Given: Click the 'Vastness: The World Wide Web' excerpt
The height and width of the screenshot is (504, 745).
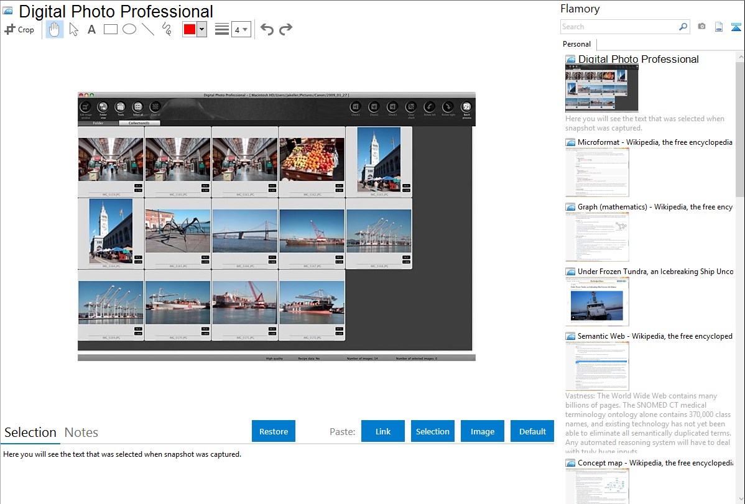Looking at the screenshot, I should click(648, 423).
